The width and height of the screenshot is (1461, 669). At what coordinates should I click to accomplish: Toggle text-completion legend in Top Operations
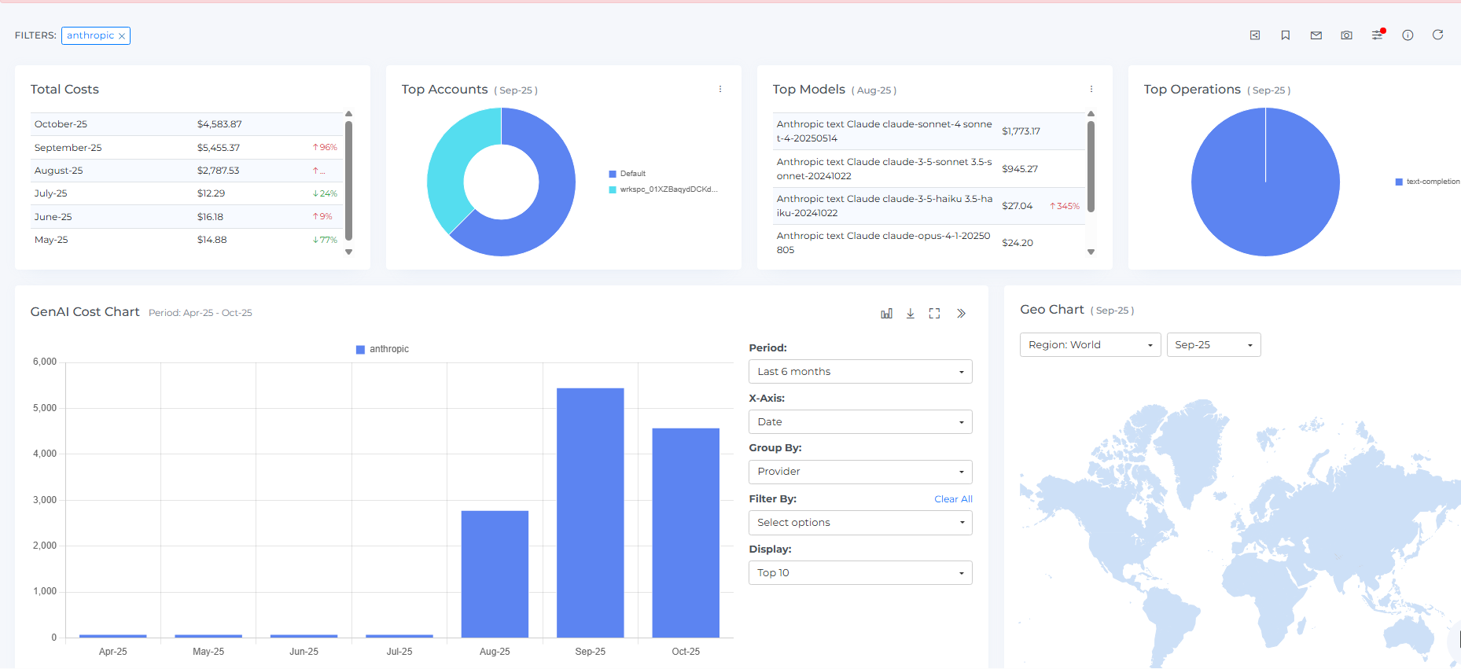point(1427,182)
